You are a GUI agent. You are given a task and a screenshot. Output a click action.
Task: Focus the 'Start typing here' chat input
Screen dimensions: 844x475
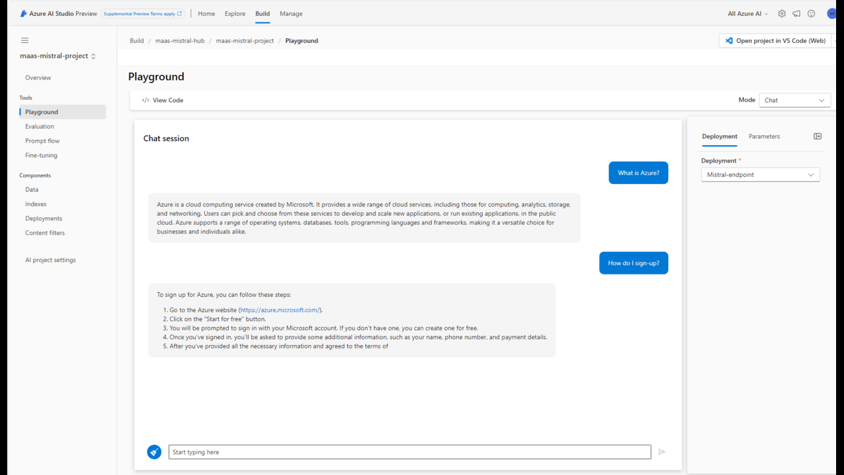(409, 452)
